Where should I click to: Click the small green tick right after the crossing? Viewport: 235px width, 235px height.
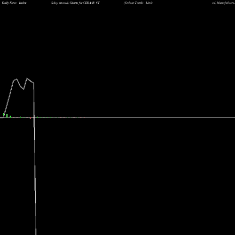[37, 117]
